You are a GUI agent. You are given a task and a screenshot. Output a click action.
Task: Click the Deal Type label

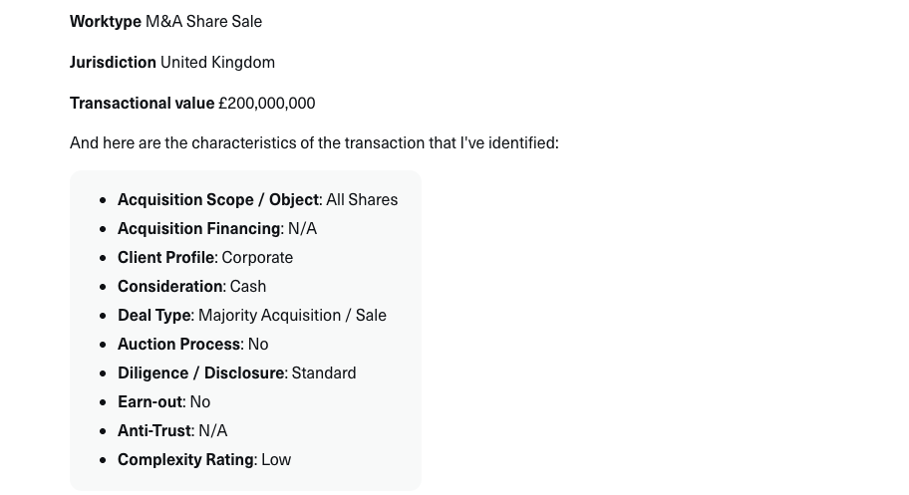pos(153,315)
